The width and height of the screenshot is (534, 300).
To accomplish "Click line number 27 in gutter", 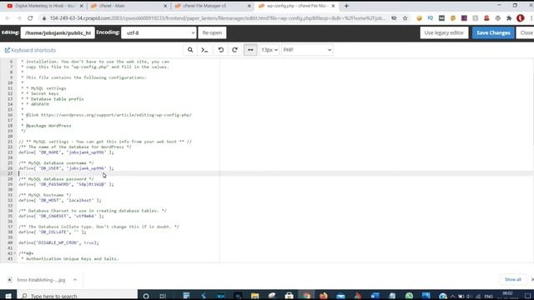I will tap(10, 173).
